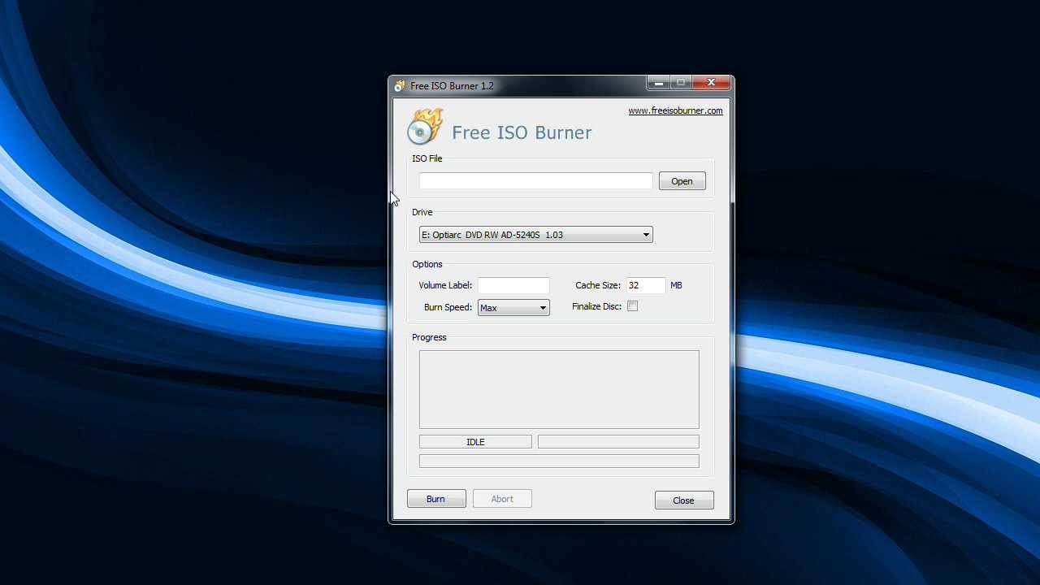This screenshot has height=585, width=1040.
Task: Click the secondary progress bar beside IDLE
Action: [618, 442]
